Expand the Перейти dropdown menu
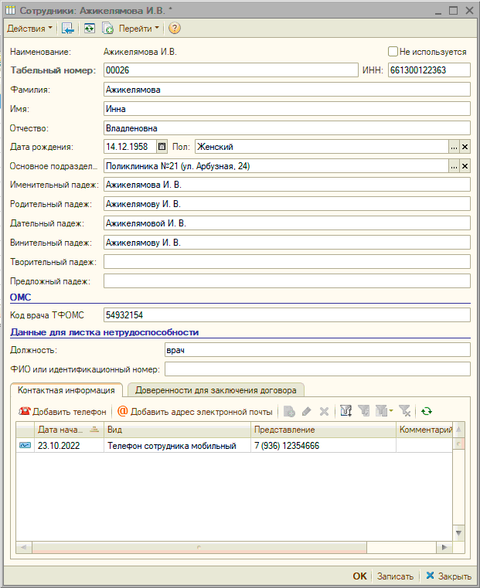 tap(138, 29)
